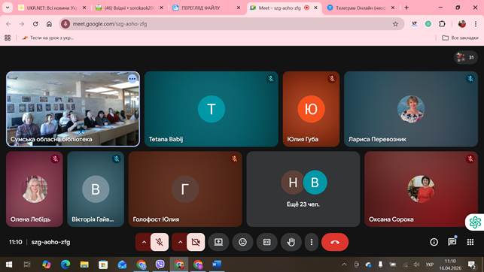
Task: Click muted mic icon on Tetana Babij tile
Action: click(x=271, y=79)
